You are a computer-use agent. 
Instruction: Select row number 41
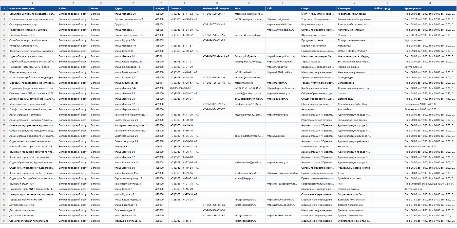point(4,221)
